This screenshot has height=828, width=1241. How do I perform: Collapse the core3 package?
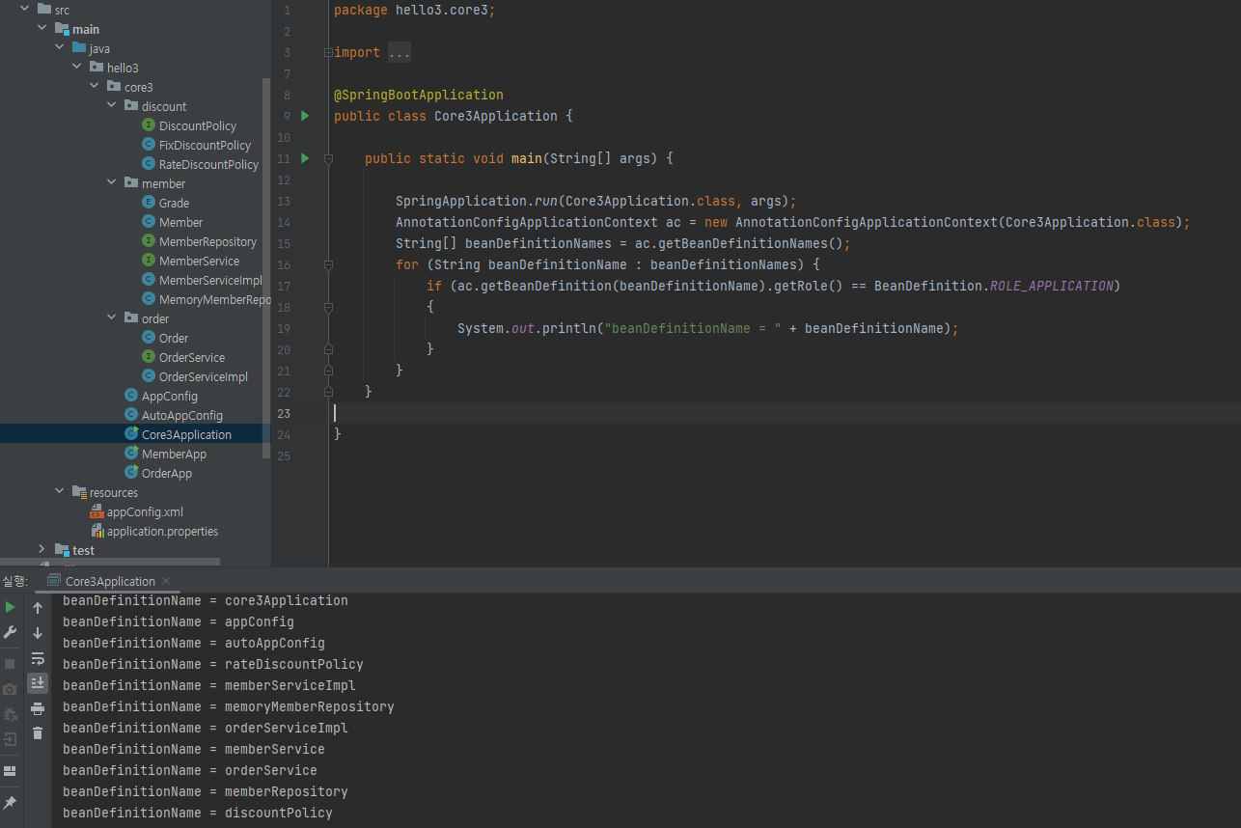coord(95,87)
